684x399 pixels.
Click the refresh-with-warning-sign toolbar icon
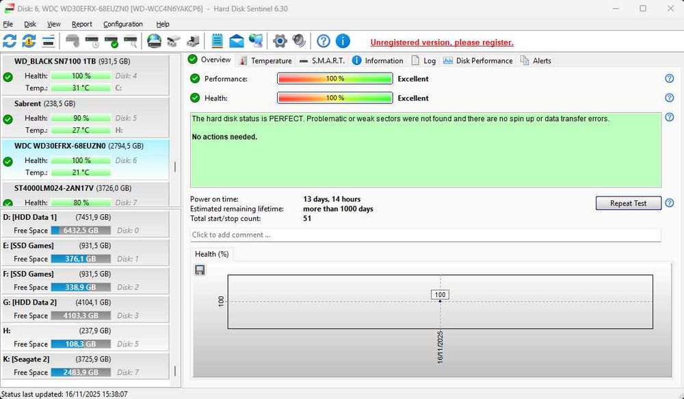click(29, 41)
